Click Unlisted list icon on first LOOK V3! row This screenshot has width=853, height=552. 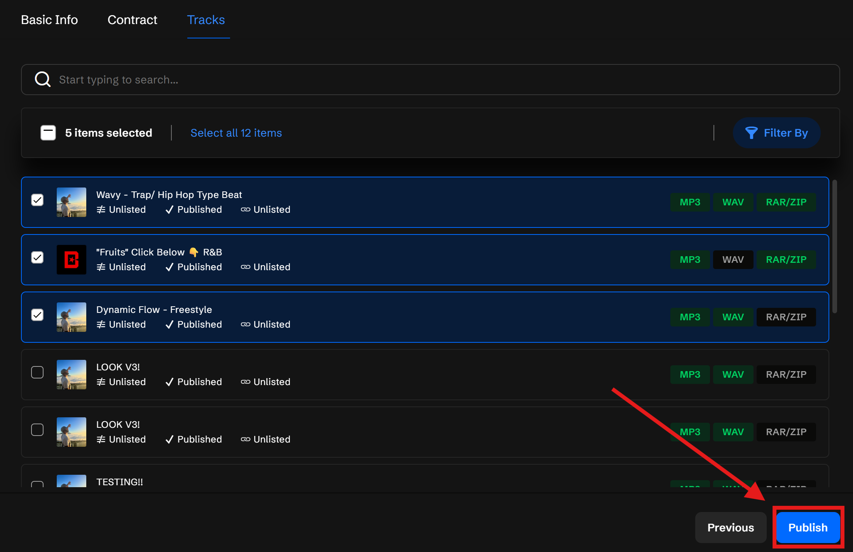pos(101,382)
